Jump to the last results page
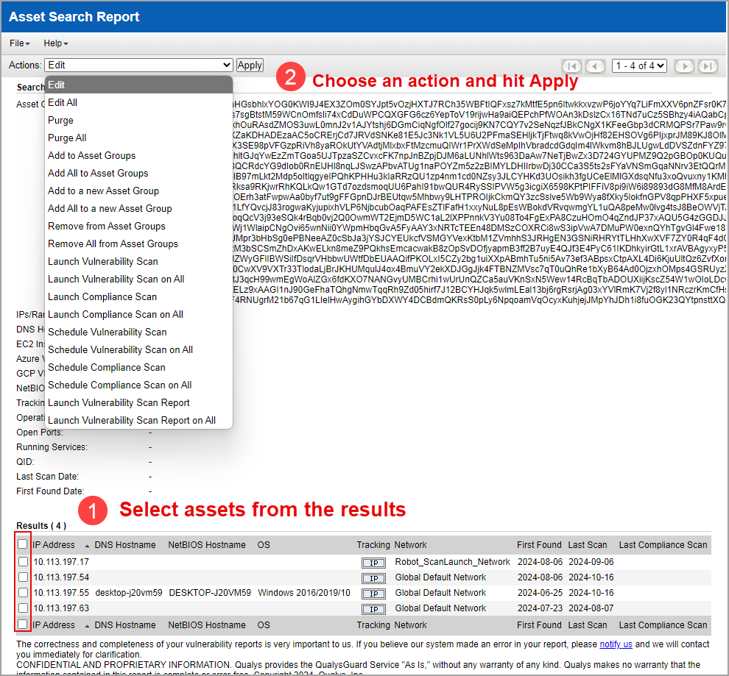The height and width of the screenshot is (676, 729). click(x=708, y=65)
